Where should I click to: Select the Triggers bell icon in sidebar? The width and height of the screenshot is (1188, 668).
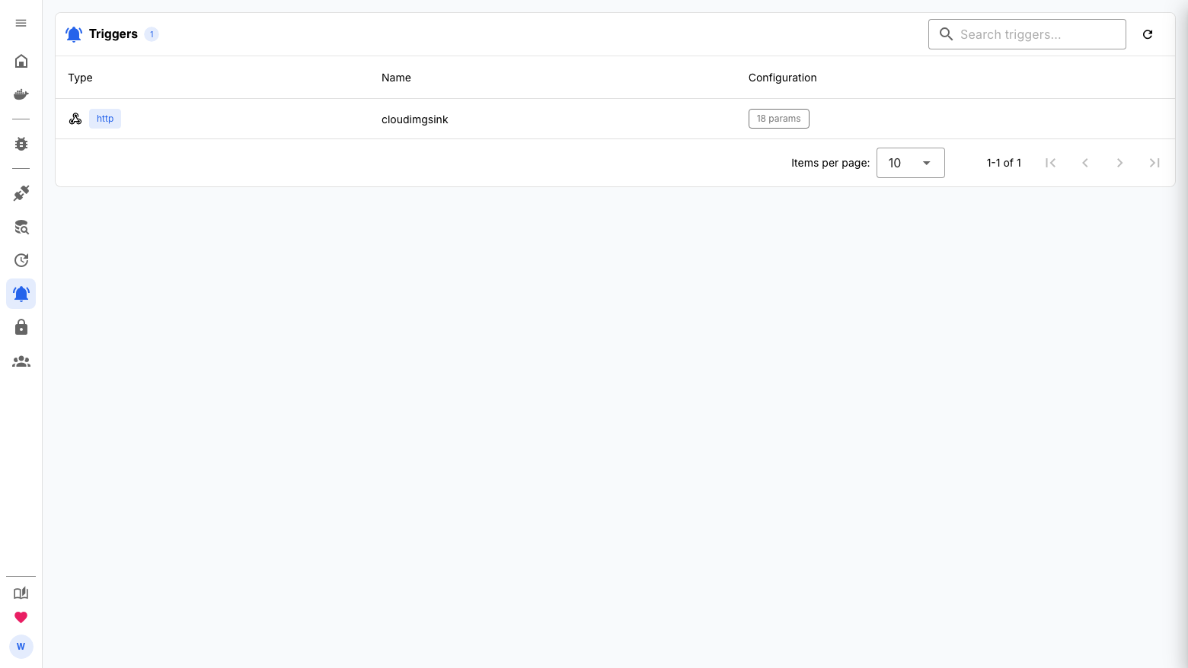coord(21,294)
